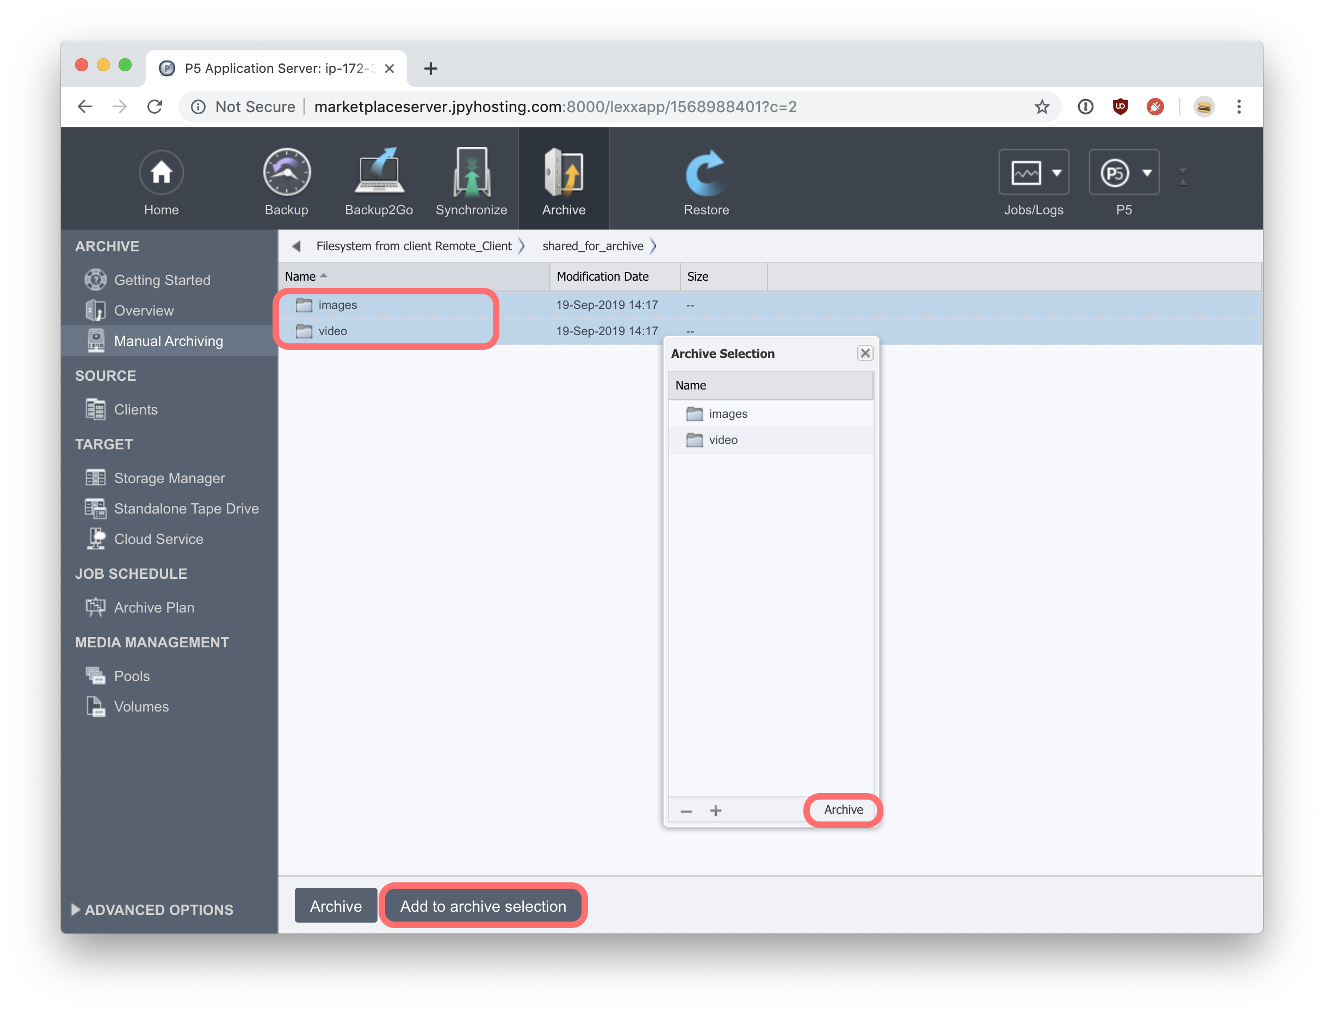
Task: Click Add to archive selection
Action: click(483, 906)
